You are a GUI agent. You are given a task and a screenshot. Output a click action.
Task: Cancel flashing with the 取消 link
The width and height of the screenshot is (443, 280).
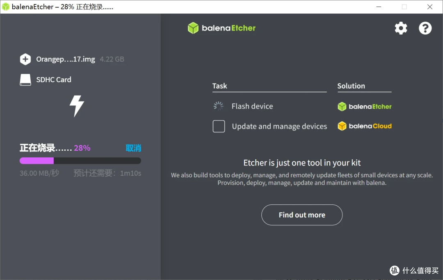[x=133, y=148]
